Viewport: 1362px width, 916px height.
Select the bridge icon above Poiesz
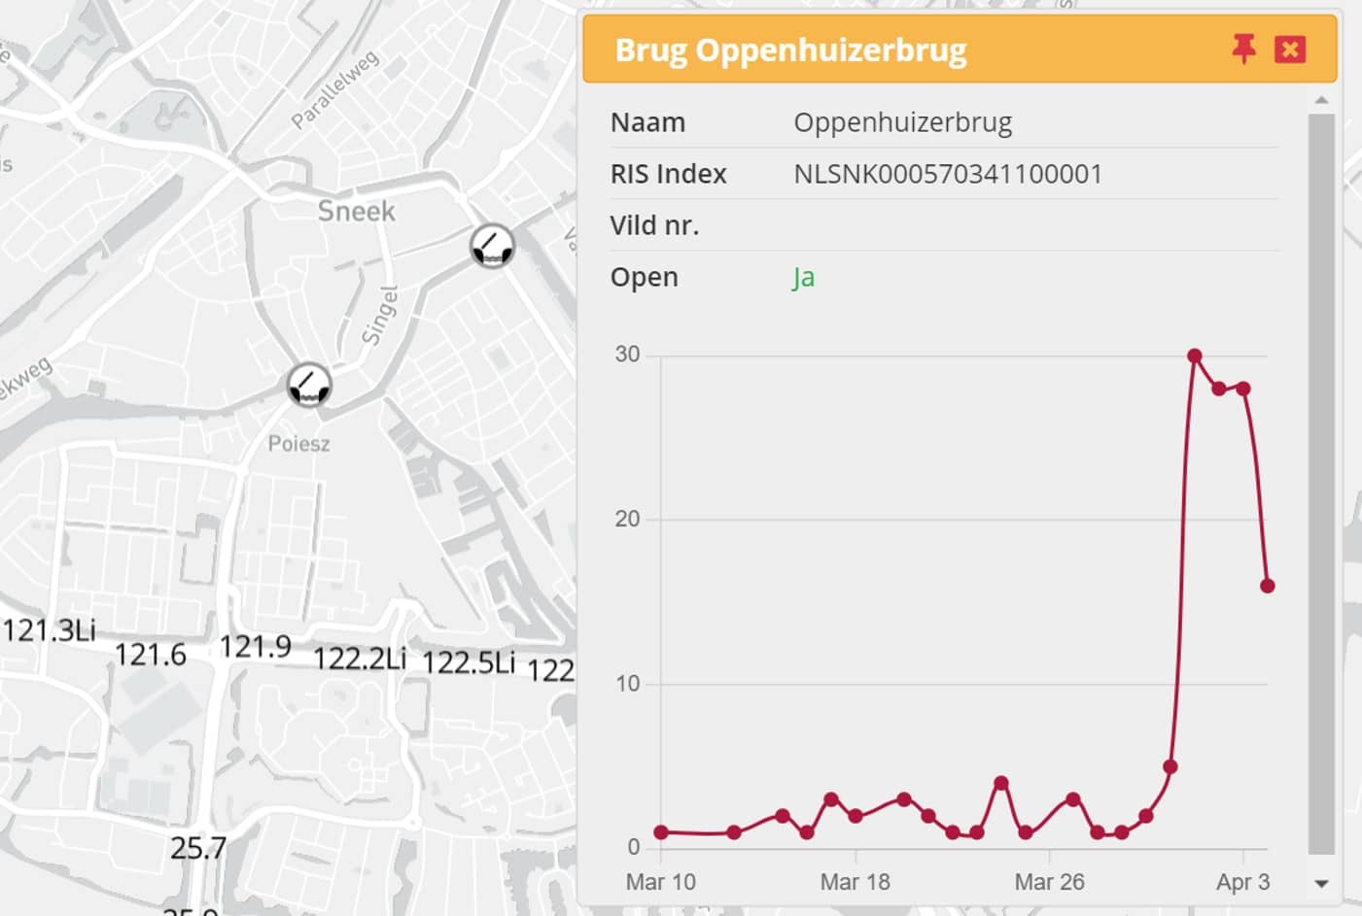(309, 386)
